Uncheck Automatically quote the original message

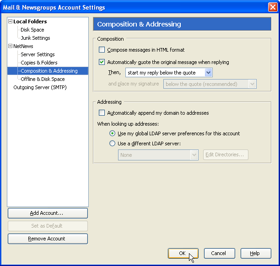coord(102,62)
